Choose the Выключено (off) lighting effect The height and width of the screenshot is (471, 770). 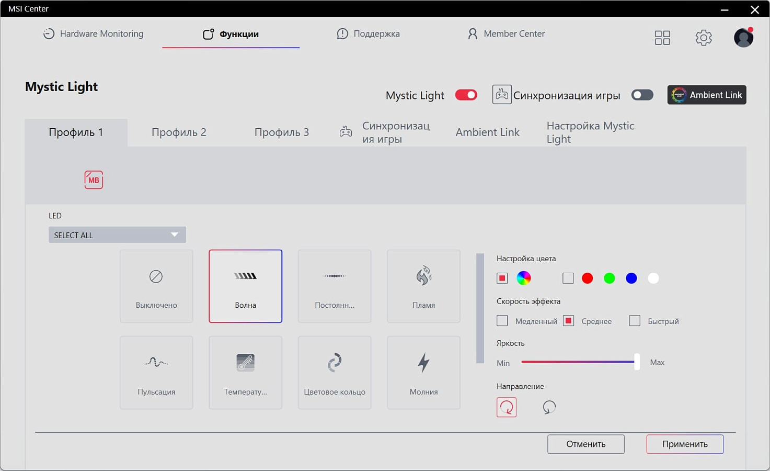click(x=156, y=286)
